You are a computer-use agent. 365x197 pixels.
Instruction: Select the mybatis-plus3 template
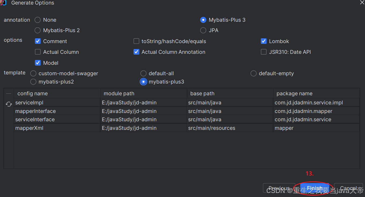(x=143, y=82)
